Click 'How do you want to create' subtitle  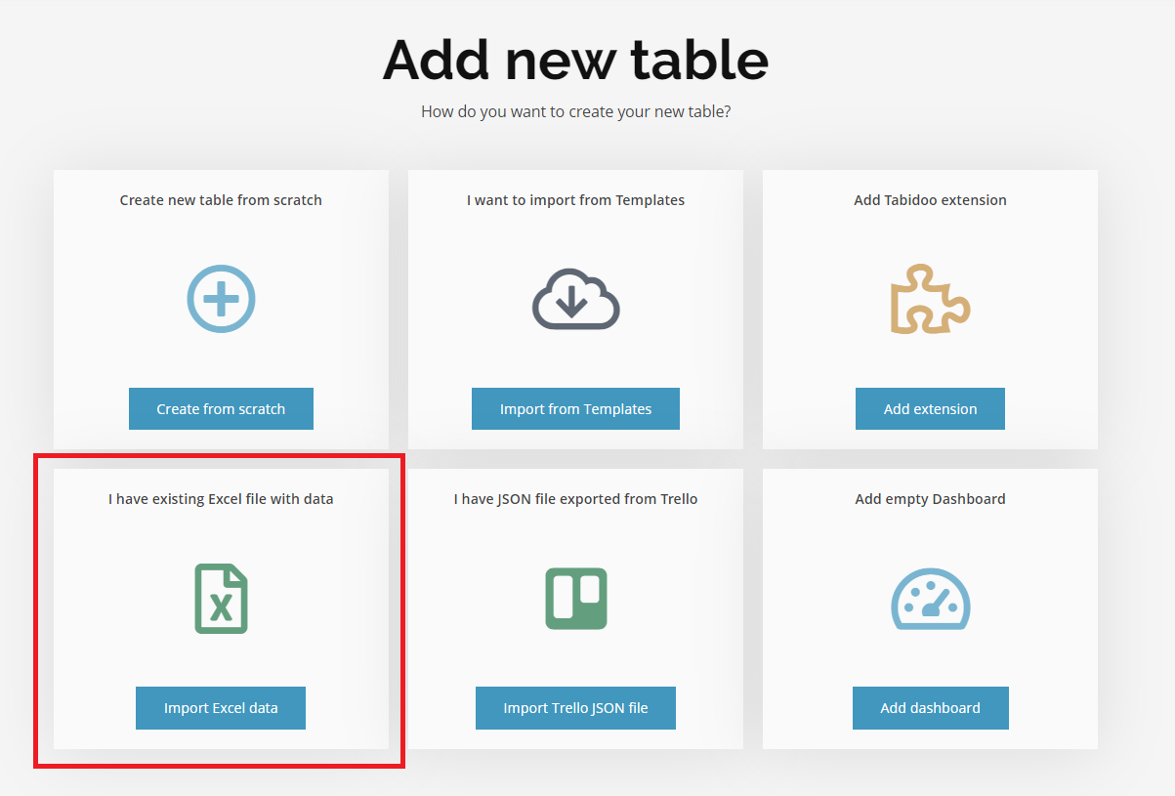pos(575,111)
